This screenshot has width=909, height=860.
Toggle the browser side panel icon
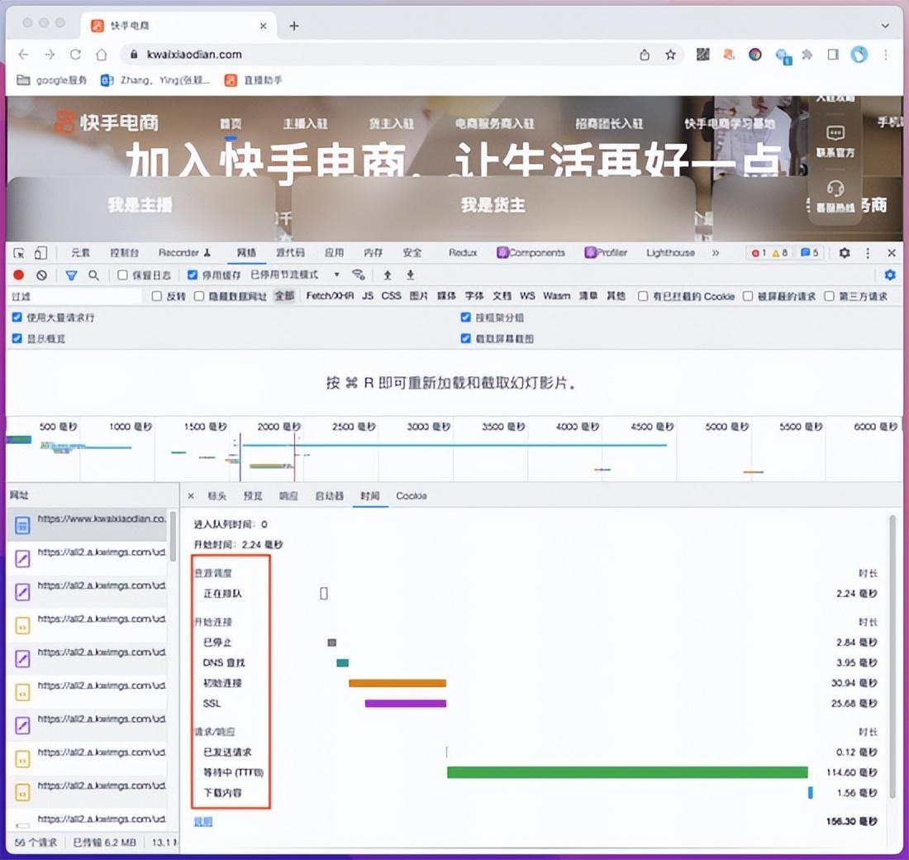pyautogui.click(x=833, y=55)
